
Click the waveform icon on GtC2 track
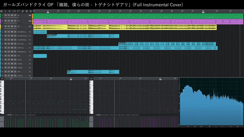pos(30,60)
